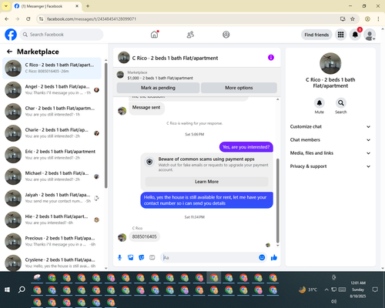The width and height of the screenshot is (385, 308).
Task: Open Chrome three-dot menu
Action: 378,19
